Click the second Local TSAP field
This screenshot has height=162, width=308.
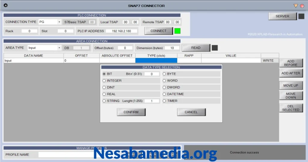135,22
